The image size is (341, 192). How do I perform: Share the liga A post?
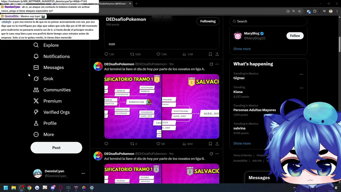(x=217, y=144)
